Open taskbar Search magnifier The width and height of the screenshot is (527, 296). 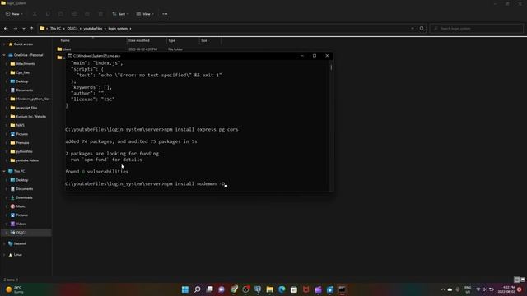tap(198, 289)
